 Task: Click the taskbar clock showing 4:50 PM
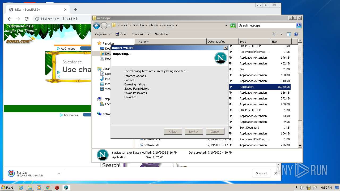coord(326,188)
